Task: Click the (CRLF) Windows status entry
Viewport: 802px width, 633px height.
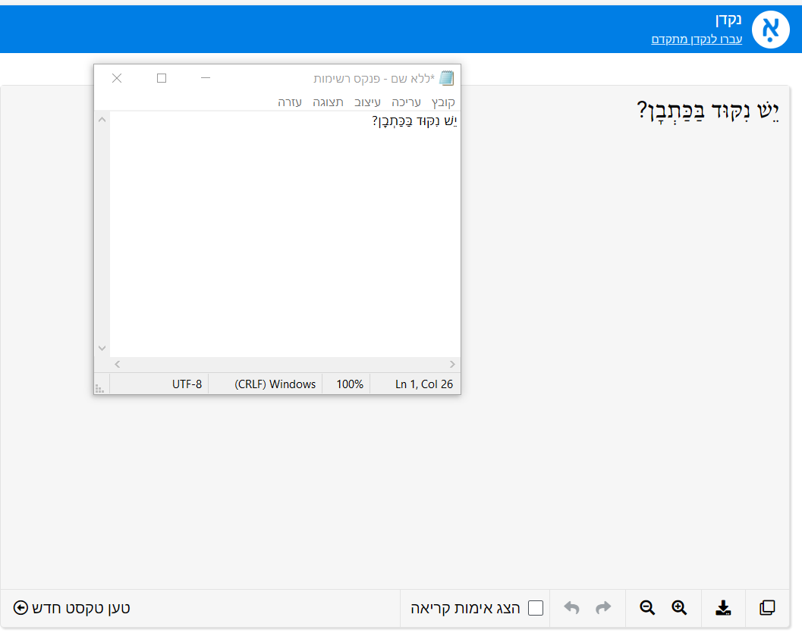Action: coord(275,384)
